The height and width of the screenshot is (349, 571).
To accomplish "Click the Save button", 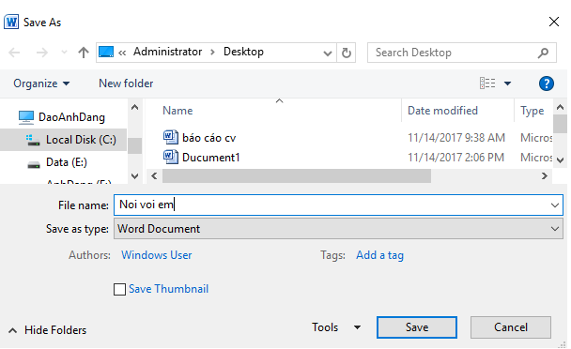I will coord(417,327).
